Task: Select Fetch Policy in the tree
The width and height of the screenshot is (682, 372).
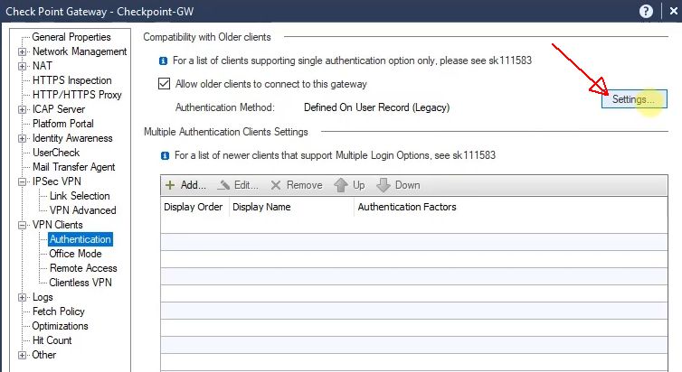Action: (58, 312)
